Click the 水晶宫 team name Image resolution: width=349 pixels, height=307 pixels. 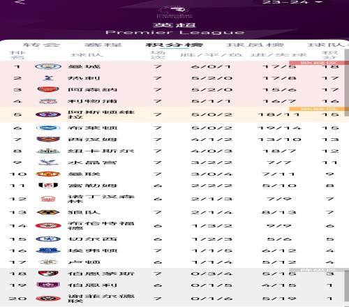pos(92,163)
